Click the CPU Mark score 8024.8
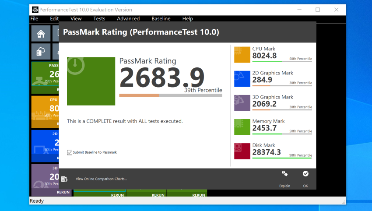Screen dimensions: 372x211 click(264, 56)
